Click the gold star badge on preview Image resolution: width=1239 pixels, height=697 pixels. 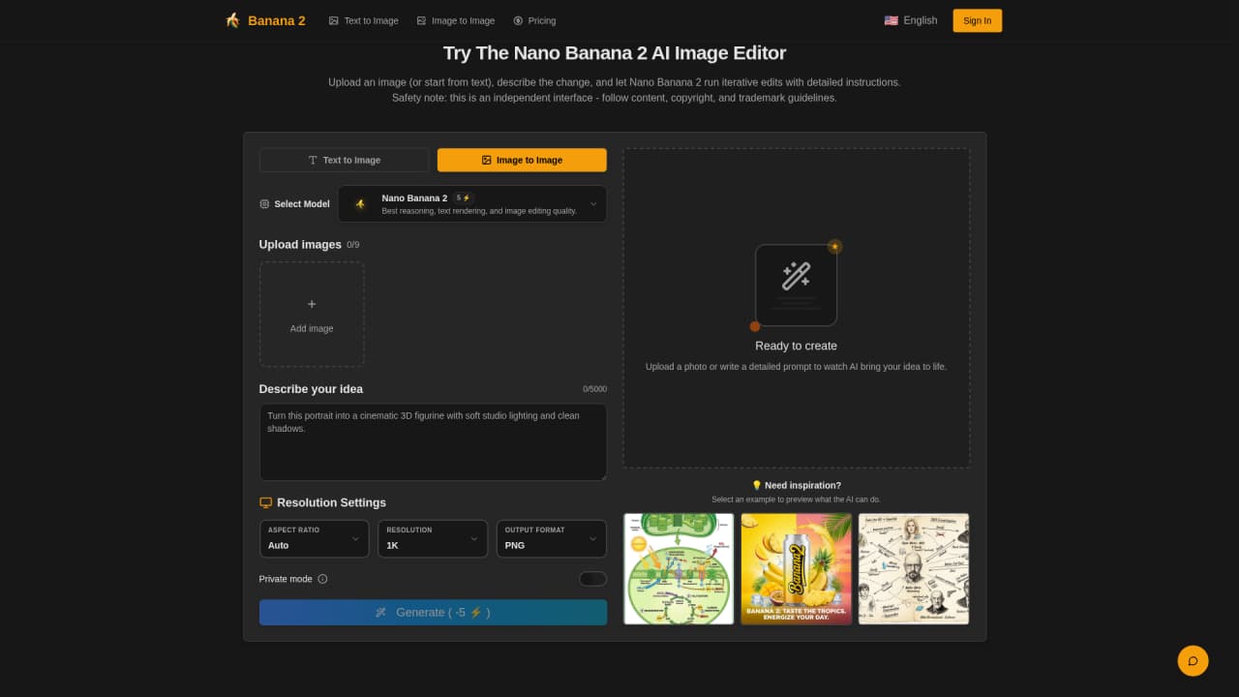834,246
